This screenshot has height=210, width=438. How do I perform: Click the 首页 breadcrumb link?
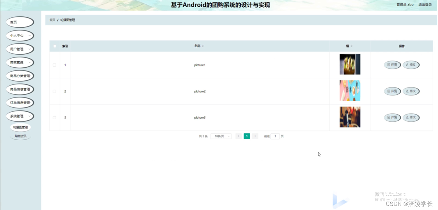coord(52,20)
